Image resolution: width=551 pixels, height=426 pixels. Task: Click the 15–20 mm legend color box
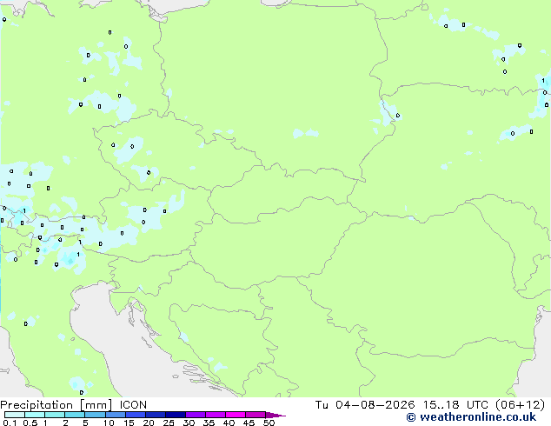[136, 415]
